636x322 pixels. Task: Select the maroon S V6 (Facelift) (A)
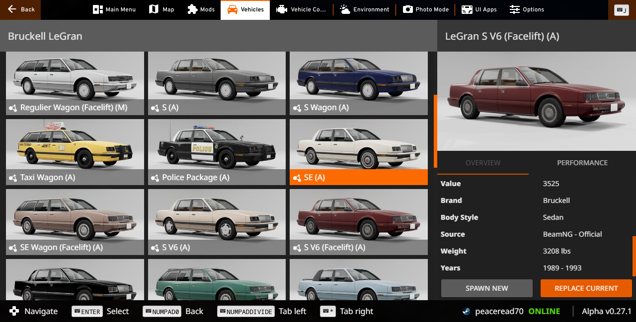tap(359, 222)
